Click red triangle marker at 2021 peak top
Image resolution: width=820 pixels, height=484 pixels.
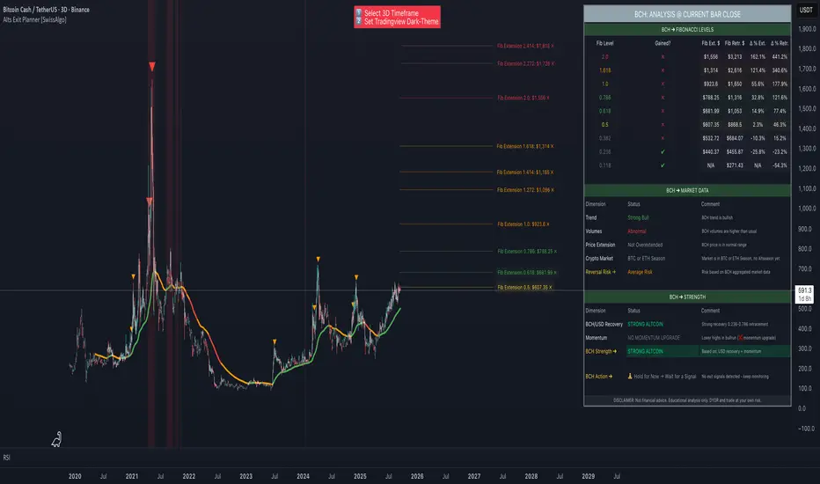coord(151,67)
